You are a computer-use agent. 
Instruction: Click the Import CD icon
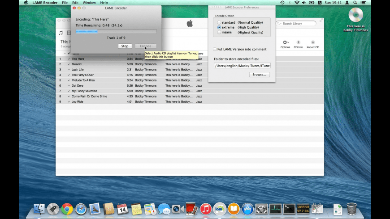pos(313,42)
